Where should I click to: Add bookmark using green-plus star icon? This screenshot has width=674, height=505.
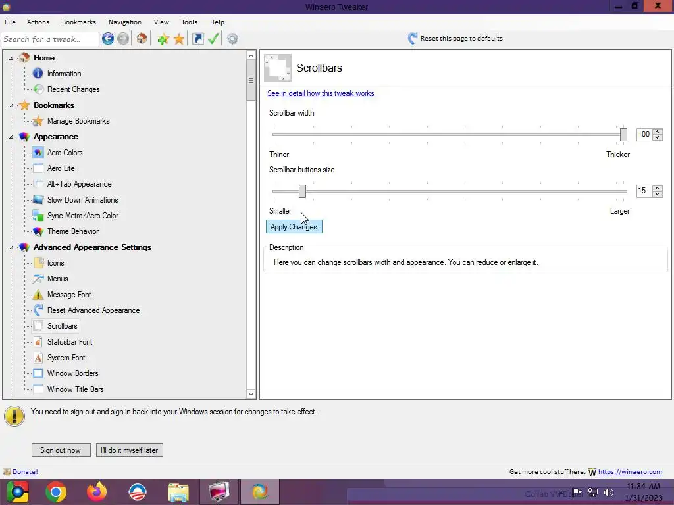[163, 39]
